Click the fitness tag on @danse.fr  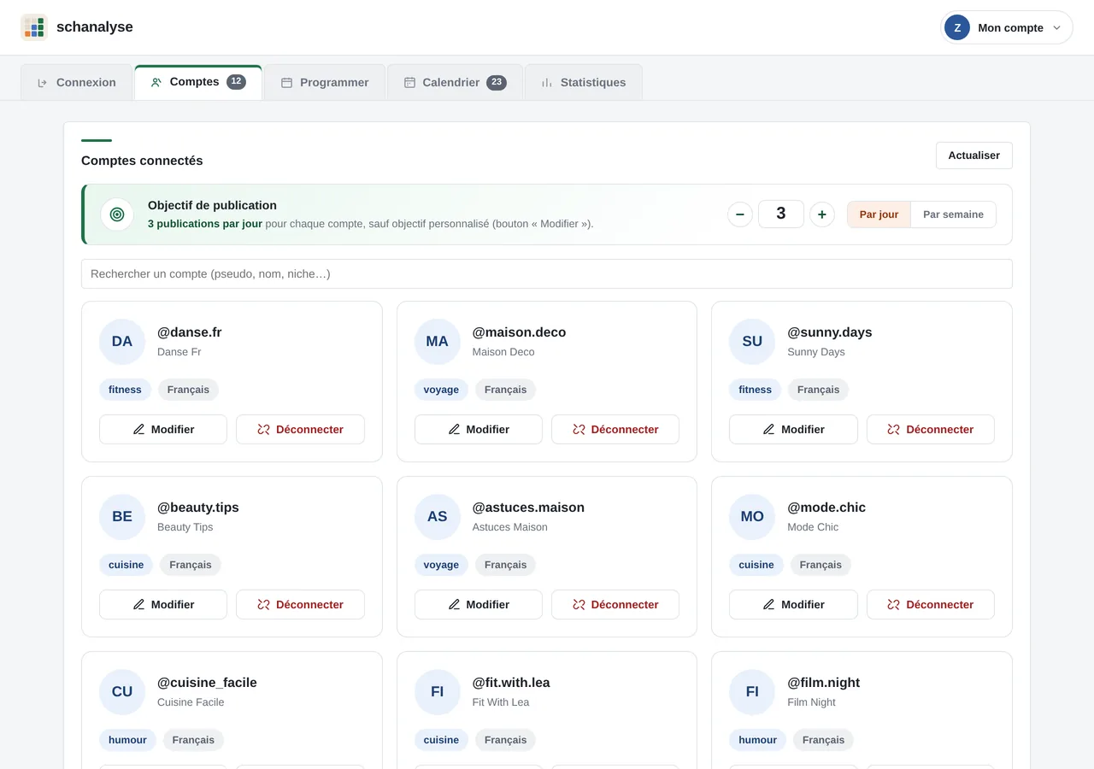tap(125, 390)
